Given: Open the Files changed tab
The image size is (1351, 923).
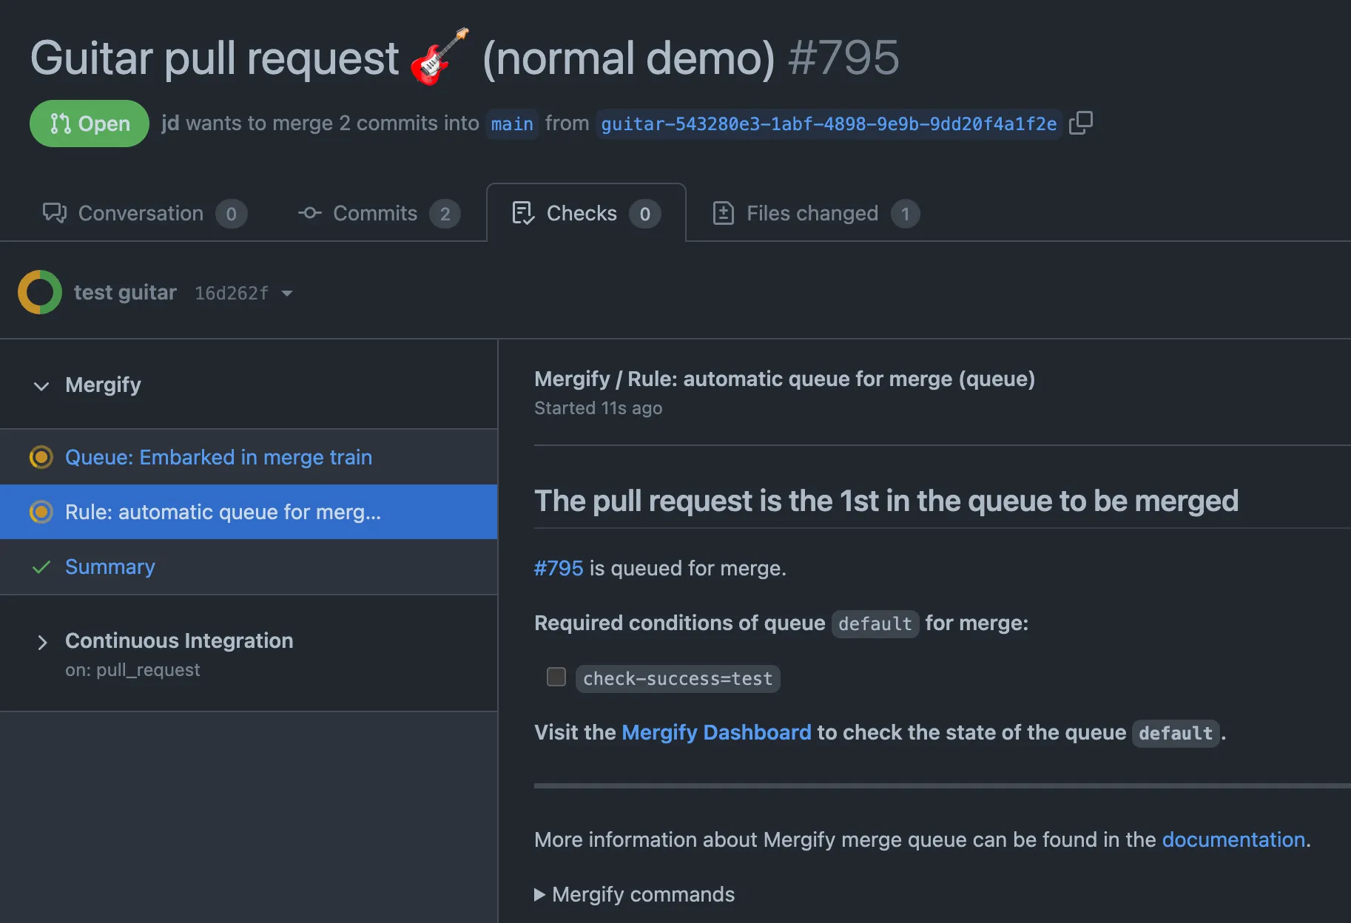Looking at the screenshot, I should pyautogui.click(x=812, y=213).
